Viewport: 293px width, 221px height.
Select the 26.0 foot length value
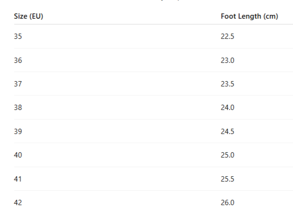point(228,202)
